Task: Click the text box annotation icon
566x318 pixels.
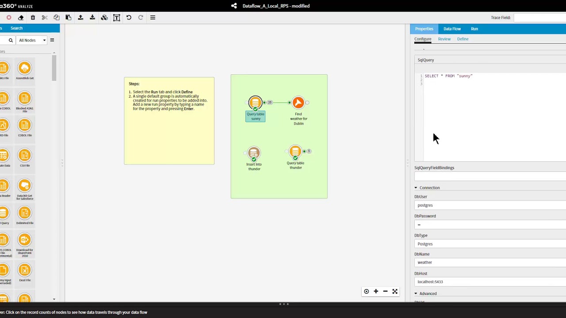Action: pos(117,18)
